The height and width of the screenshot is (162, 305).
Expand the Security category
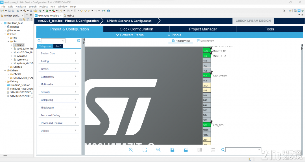point(58,92)
